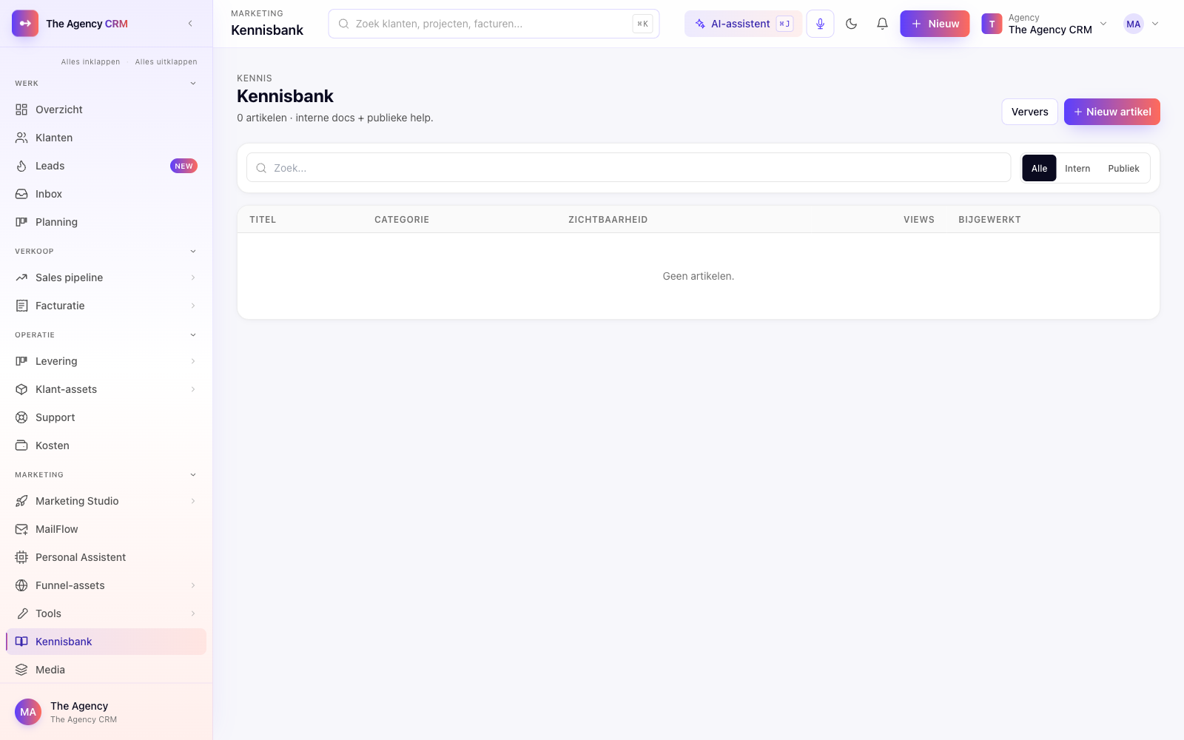Collapse the MARKETING section
This screenshot has height=740, width=1184.
(x=193, y=475)
